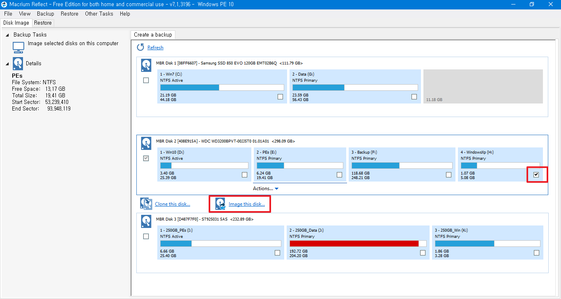
Task: Toggle the 250GB_PEs (I:) partition checkbox
Action: point(277,253)
